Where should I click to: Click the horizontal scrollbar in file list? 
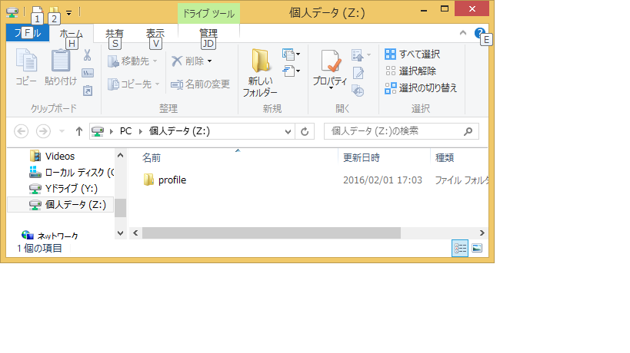pyautogui.click(x=271, y=233)
